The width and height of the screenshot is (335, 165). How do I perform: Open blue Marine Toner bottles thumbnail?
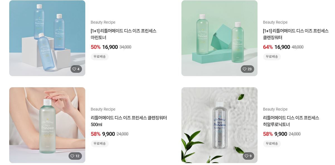point(47,38)
